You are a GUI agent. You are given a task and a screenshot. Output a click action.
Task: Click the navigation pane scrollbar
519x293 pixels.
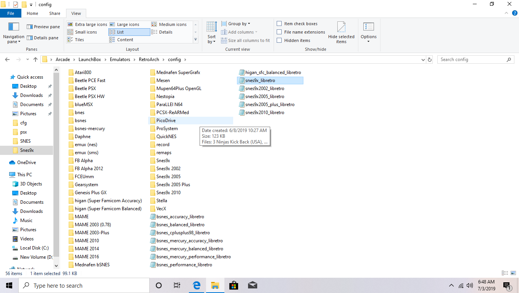[x=56, y=164]
